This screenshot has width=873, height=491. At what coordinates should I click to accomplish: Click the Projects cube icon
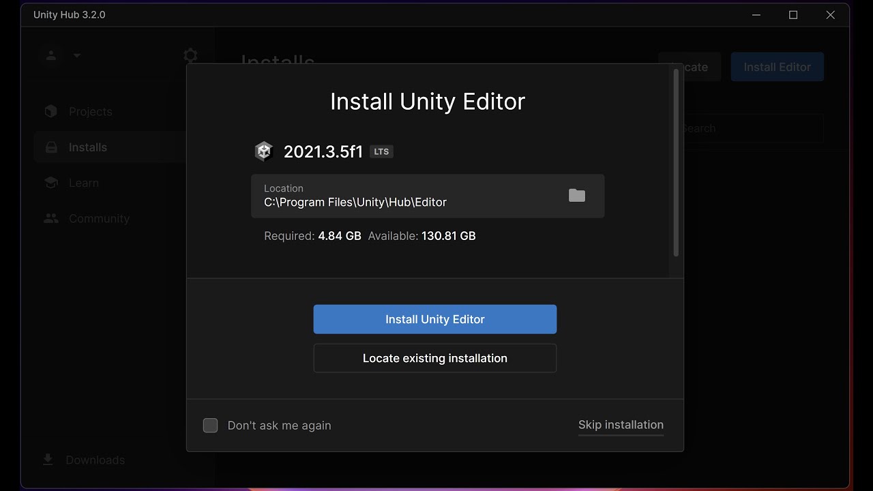tap(51, 111)
